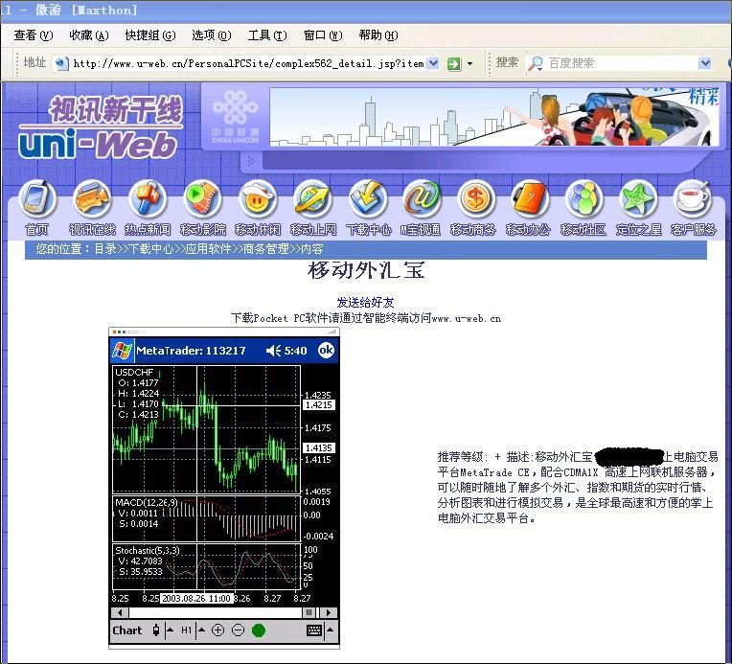Click the chart horizontal scrollbar thumb
This screenshot has width=732, height=664.
309,612
